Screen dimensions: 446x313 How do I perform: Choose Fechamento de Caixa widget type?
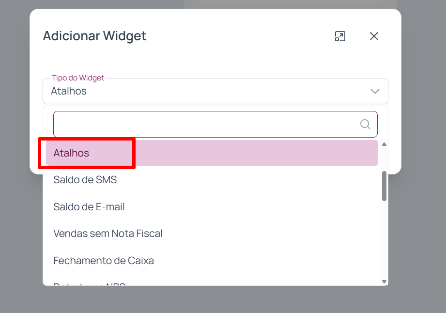point(104,261)
